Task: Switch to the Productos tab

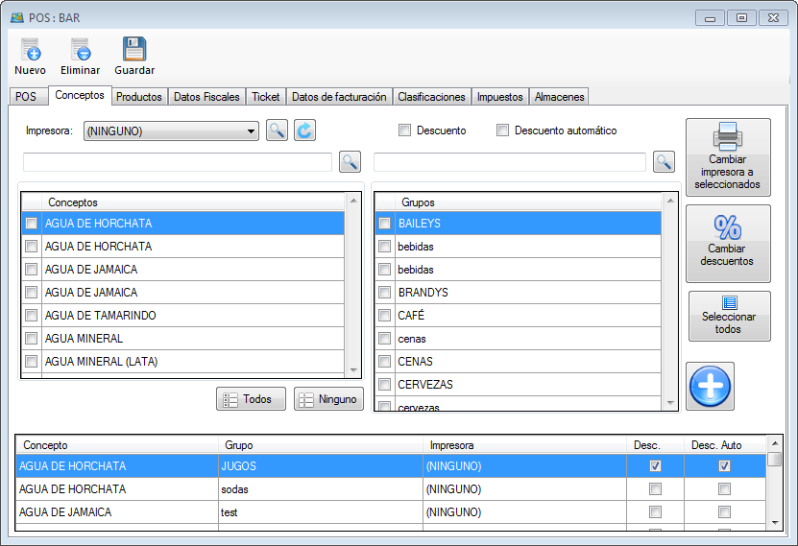Action: coord(139,97)
